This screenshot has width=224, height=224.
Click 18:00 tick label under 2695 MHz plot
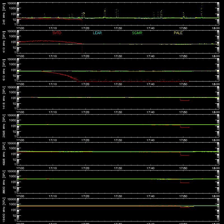216,140
